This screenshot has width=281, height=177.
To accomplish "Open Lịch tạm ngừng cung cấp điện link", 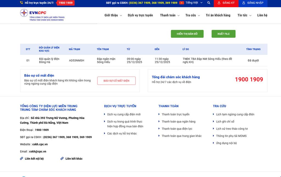I will (x=235, y=114).
